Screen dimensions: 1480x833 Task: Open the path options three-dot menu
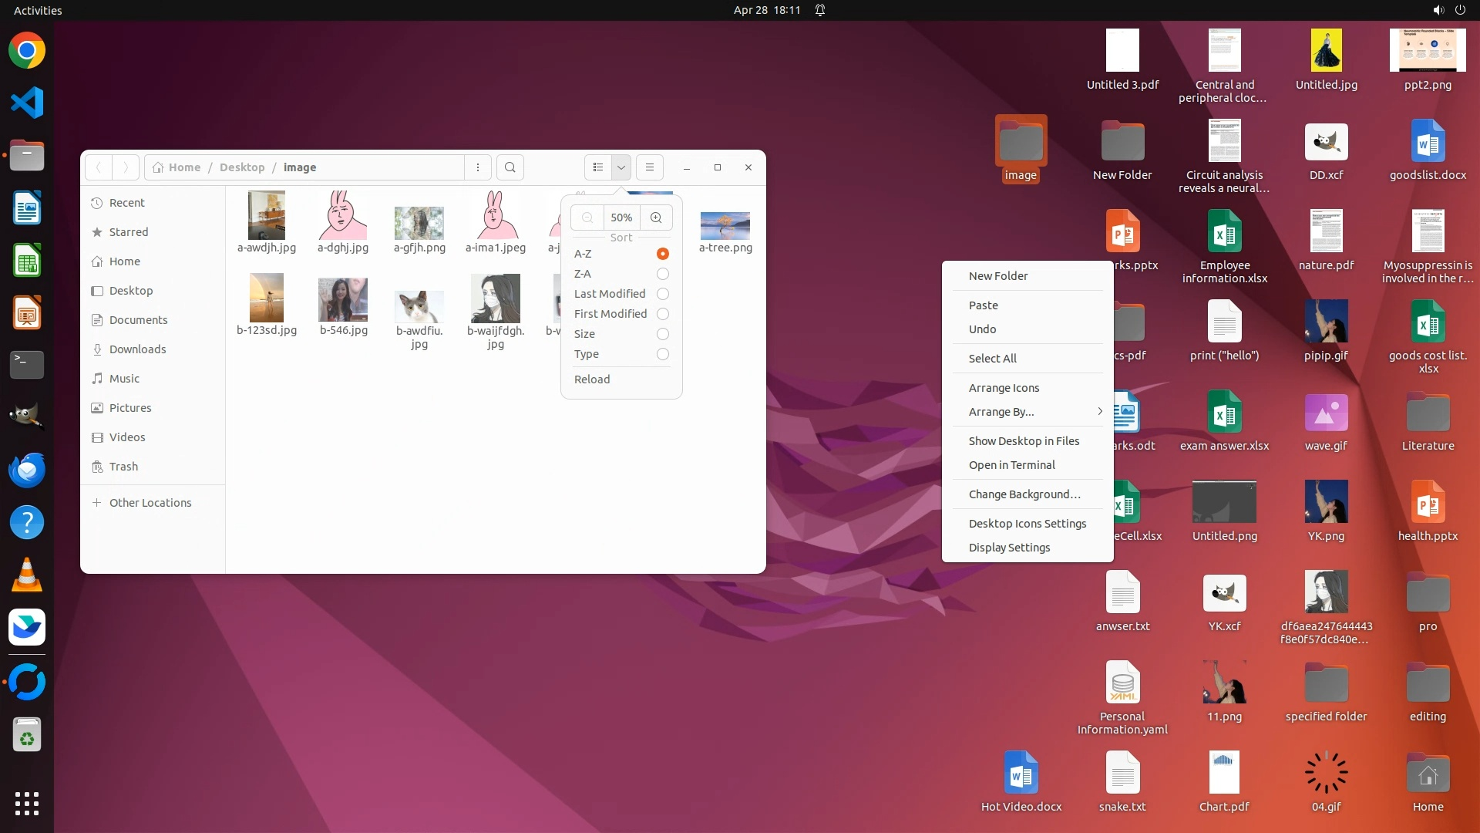tap(478, 167)
